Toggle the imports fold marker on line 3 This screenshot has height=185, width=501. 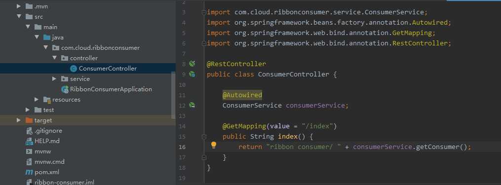pyautogui.click(x=204, y=12)
